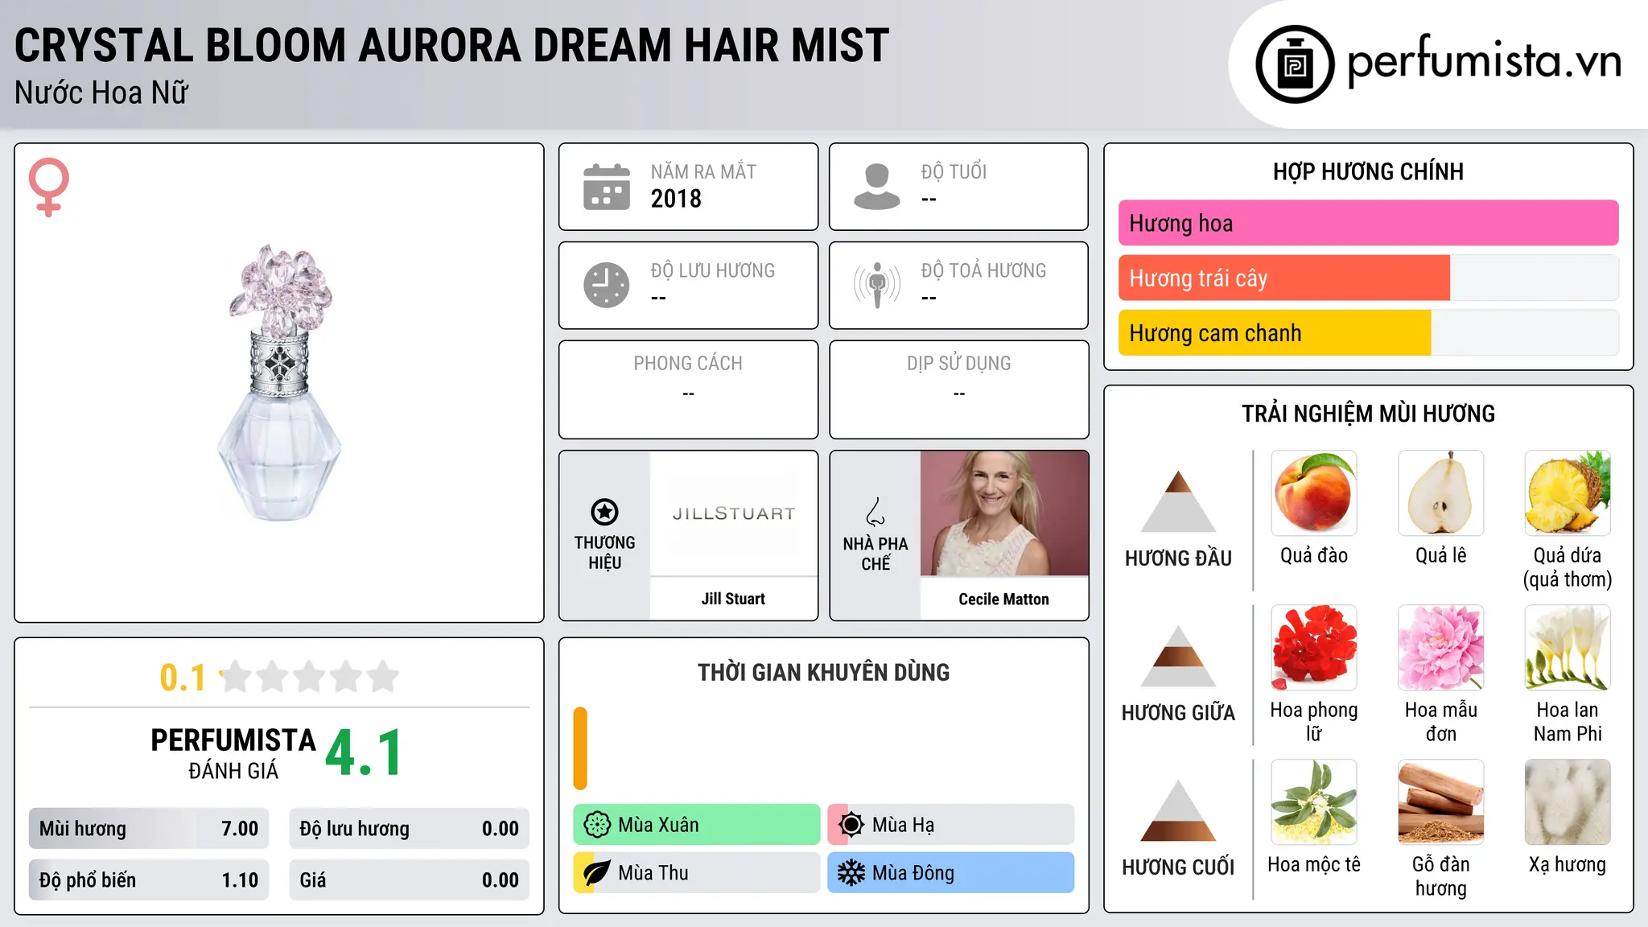Click the perfumista.vn bottle logo icon
The height and width of the screenshot is (927, 1648).
(1295, 64)
